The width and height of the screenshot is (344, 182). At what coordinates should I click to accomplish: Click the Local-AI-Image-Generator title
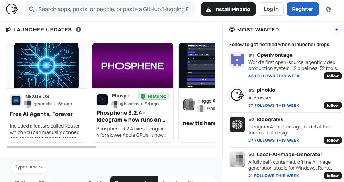click(x=289, y=155)
